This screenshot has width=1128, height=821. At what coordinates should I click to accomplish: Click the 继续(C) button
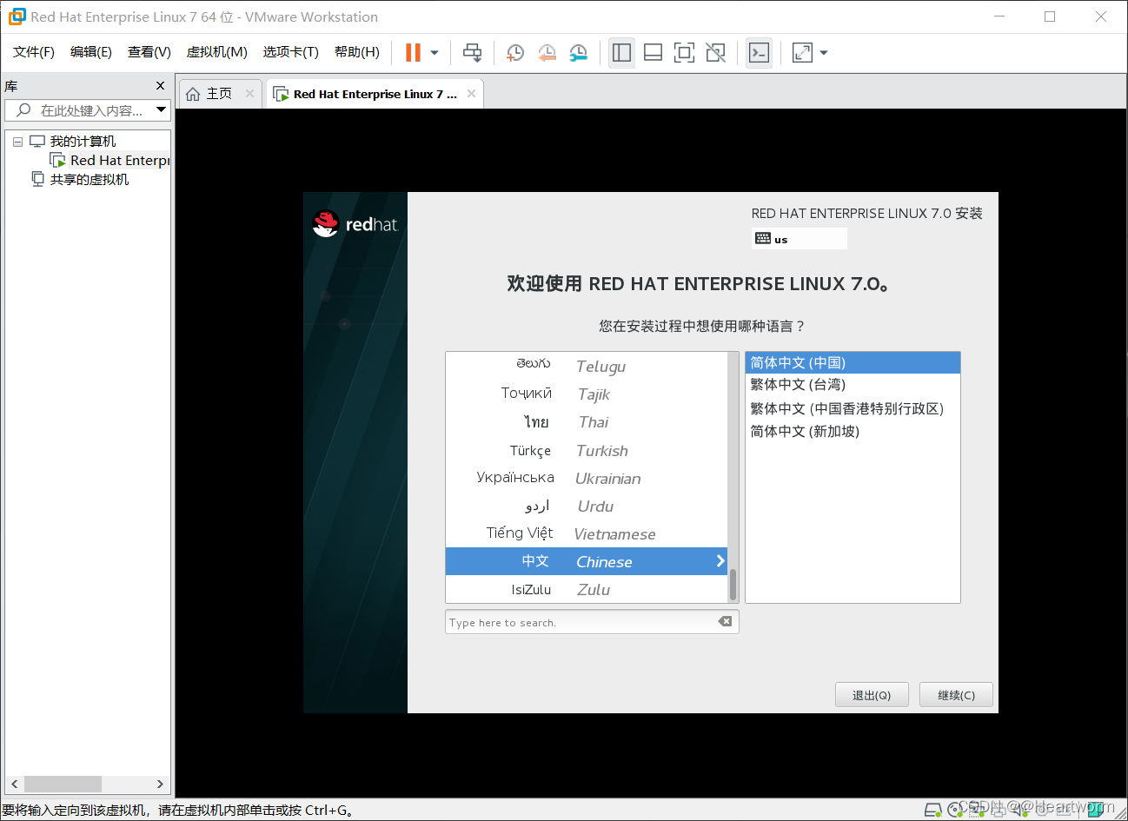point(956,695)
